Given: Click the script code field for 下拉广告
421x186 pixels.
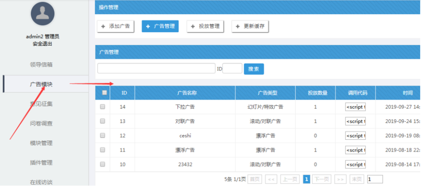Looking at the screenshot, I should (355, 107).
